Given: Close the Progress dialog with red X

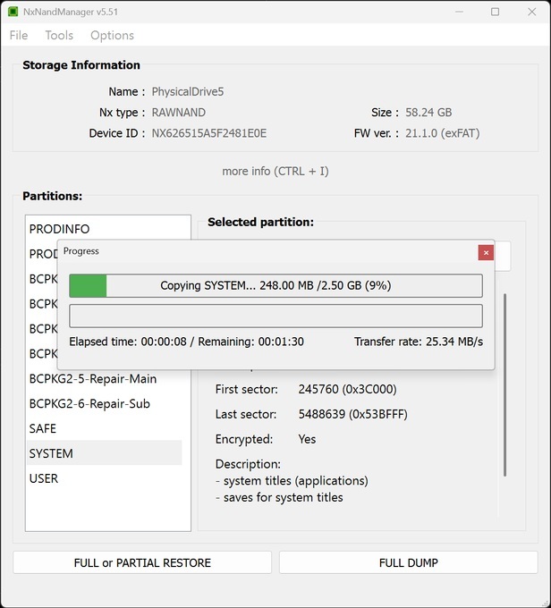Looking at the screenshot, I should (x=486, y=252).
